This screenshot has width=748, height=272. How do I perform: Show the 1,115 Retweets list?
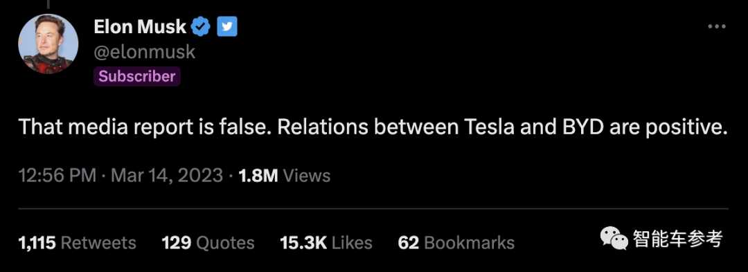78,243
